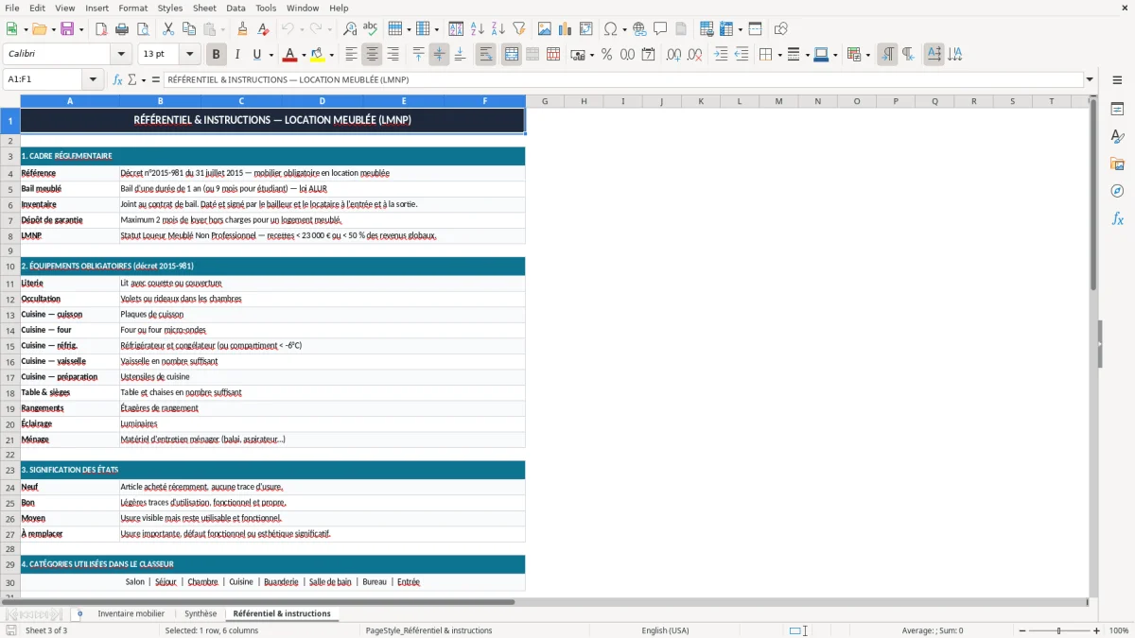1135x638 pixels.
Task: Click the Spelling check icon
Action: pos(371,29)
